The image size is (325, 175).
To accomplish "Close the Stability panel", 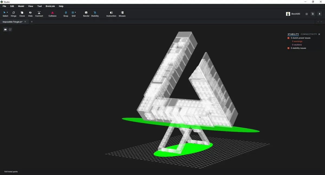I will tap(319, 34).
